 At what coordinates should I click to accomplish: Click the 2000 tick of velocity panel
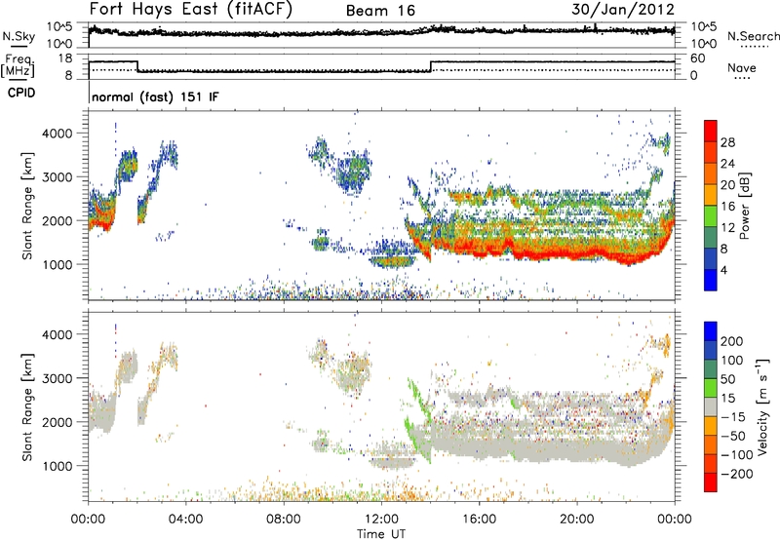(57, 422)
